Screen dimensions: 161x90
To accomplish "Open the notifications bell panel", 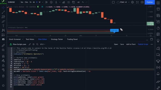I will coord(158,74).
